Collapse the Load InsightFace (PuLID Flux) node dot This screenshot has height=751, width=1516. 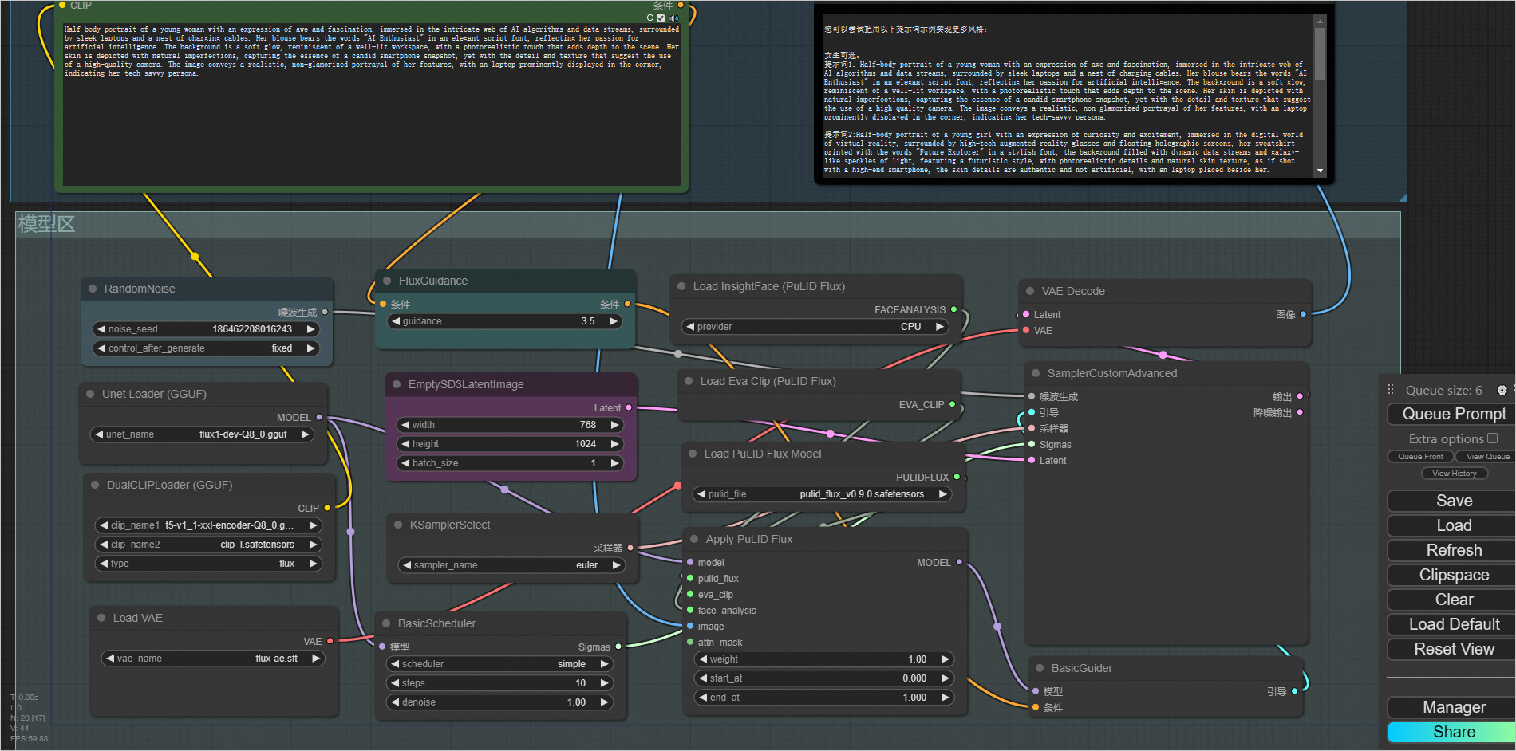(681, 286)
